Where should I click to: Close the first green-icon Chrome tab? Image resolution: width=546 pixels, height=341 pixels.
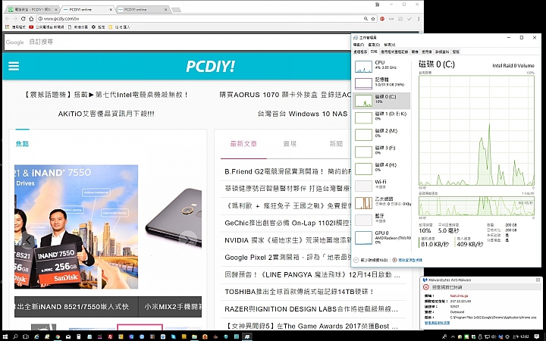pyautogui.click(x=55, y=9)
